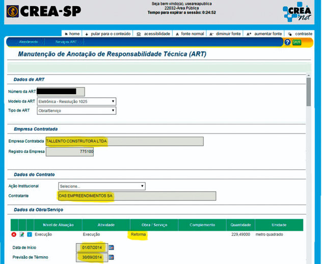Open calendar picker for Previsão de Término

(x=112, y=258)
